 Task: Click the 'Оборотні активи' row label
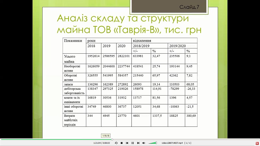(x=71, y=77)
